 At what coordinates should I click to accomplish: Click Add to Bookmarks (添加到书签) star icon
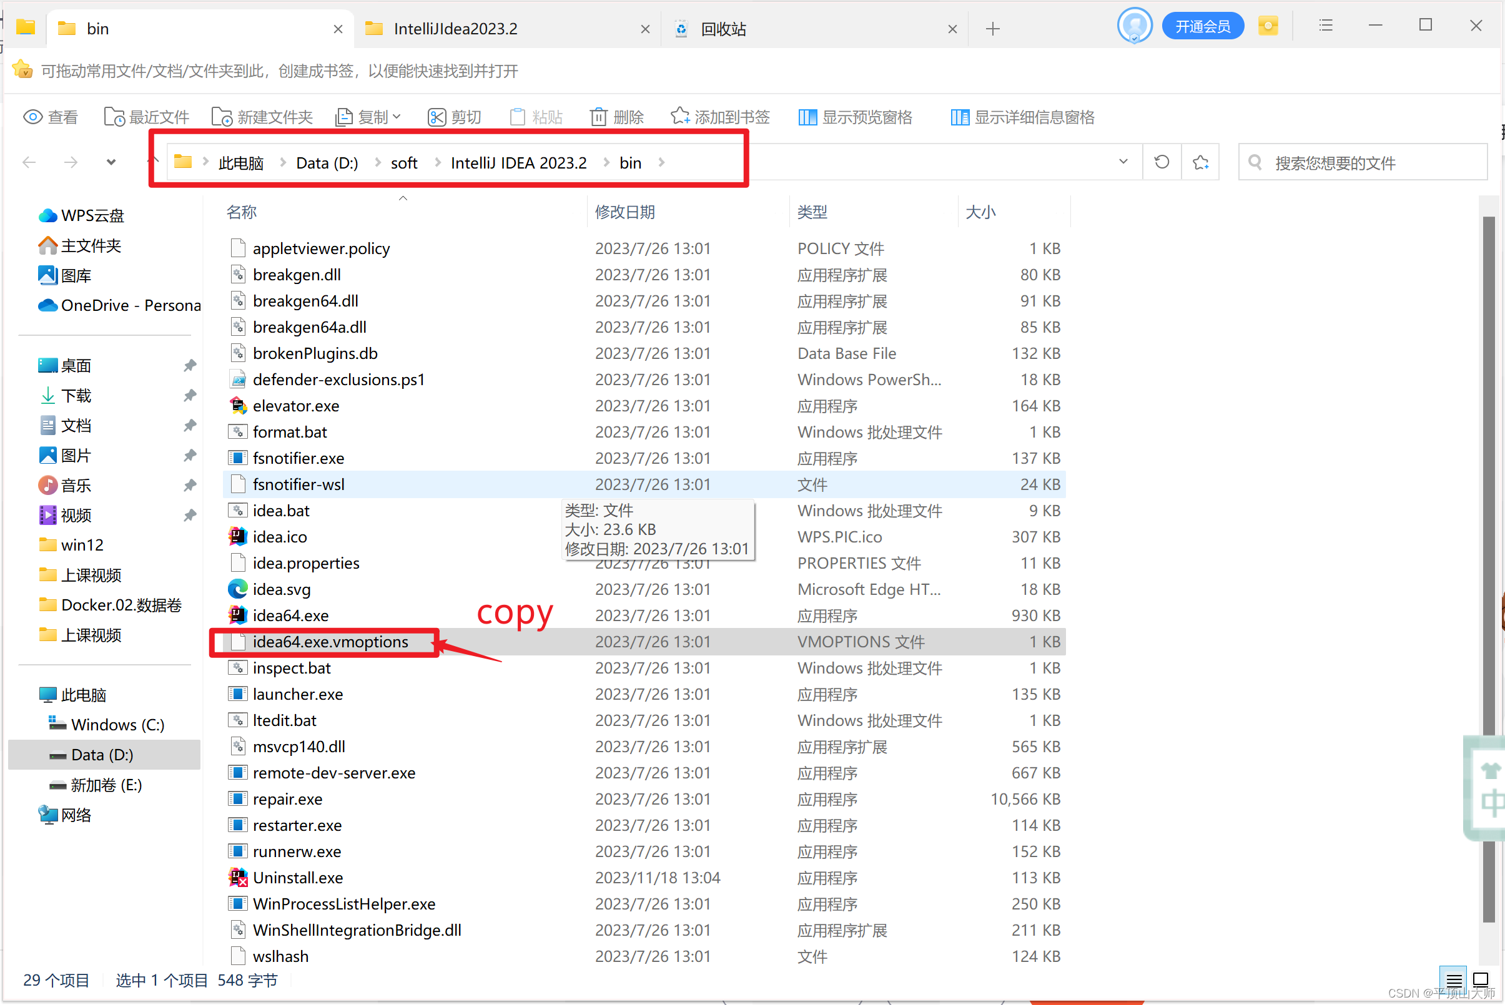click(679, 117)
